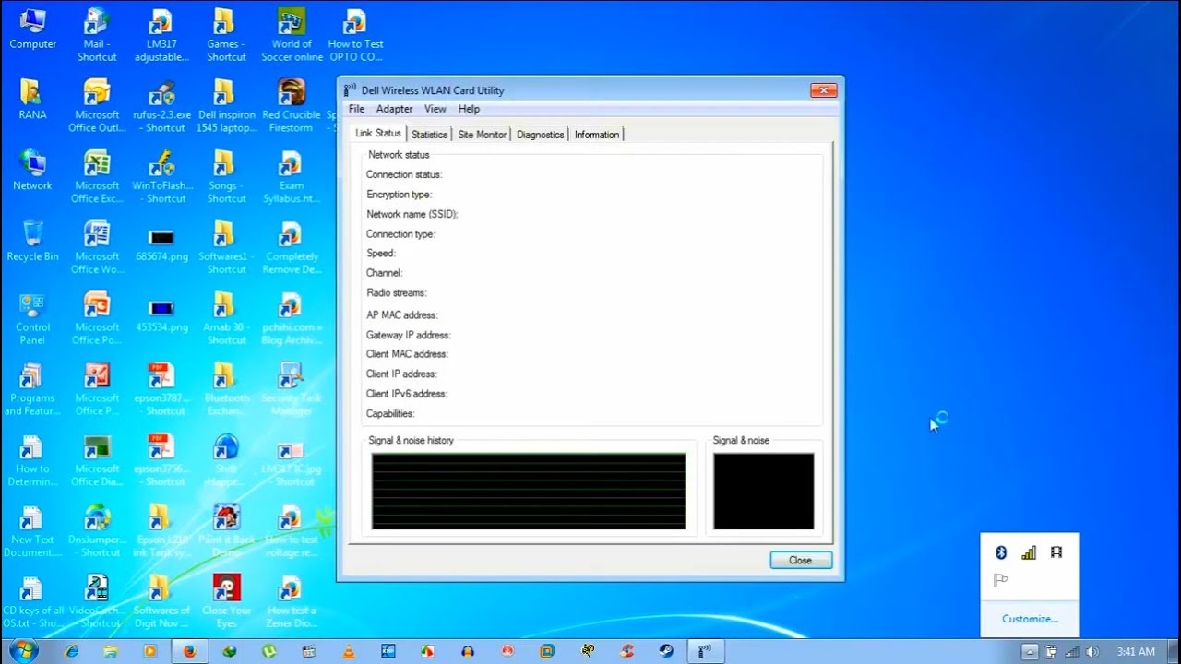Click Dell WLAN utility taskbar button
This screenshot has height=664, width=1181.
click(x=705, y=651)
